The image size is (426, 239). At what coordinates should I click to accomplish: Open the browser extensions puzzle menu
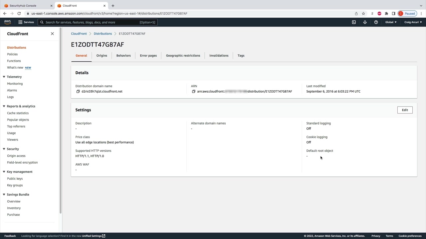click(386, 14)
